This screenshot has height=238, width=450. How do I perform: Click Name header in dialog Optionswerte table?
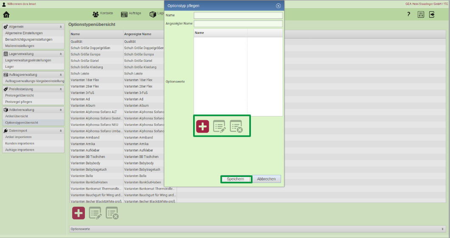(220, 33)
